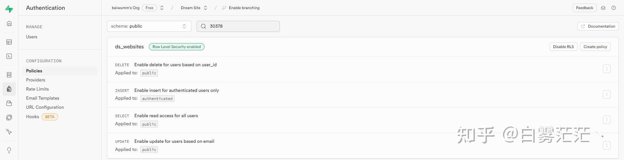Click the Supabase logo icon
The width and height of the screenshot is (624, 160).
[9, 9]
